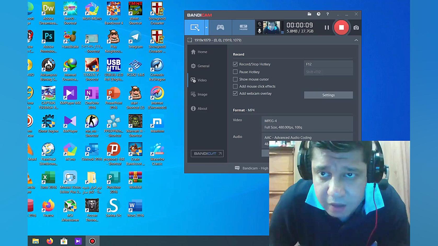This screenshot has height=246, width=438.
Task: Select the FlashPeak SlimBrowser desktop icon
Action: click(x=48, y=154)
